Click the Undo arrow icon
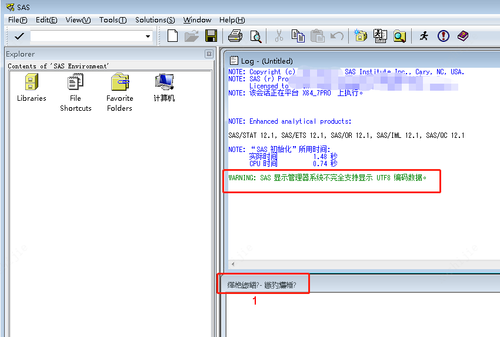 point(336,36)
